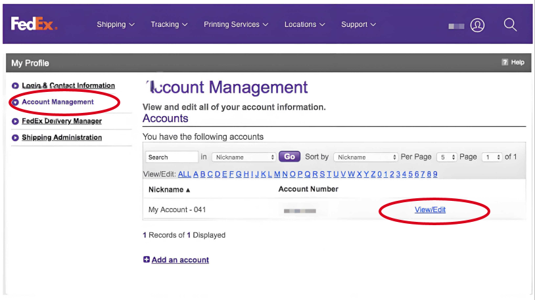Change the Per Page dropdown value

(447, 158)
